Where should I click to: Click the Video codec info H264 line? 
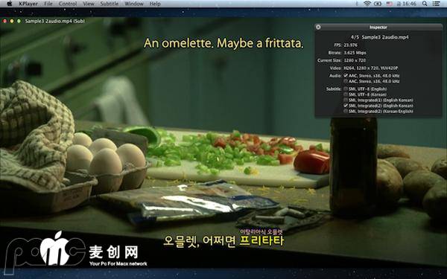click(x=371, y=68)
